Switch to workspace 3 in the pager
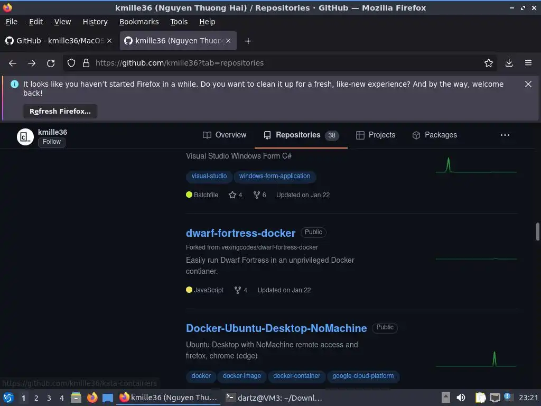The image size is (541, 406). click(x=49, y=398)
